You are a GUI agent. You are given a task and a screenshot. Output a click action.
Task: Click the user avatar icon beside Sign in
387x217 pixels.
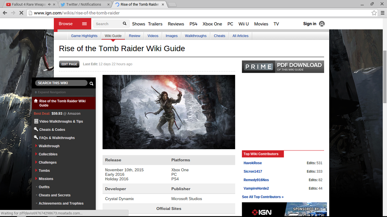click(x=322, y=24)
